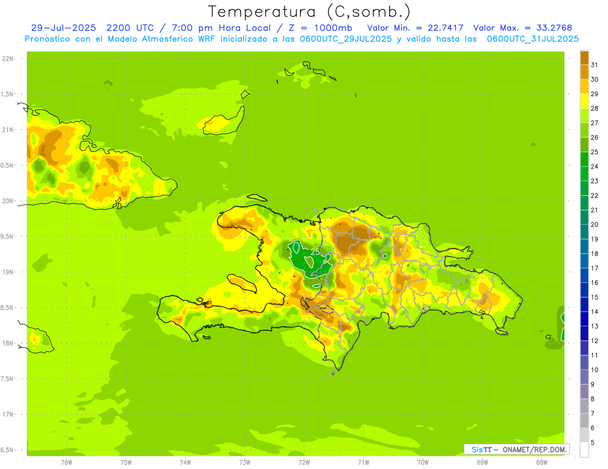Click the "18N" latitude label

(x=7, y=344)
